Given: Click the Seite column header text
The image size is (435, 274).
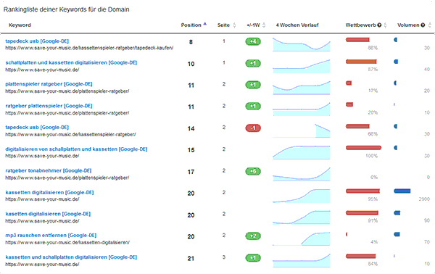Looking at the screenshot, I should 223,25.
